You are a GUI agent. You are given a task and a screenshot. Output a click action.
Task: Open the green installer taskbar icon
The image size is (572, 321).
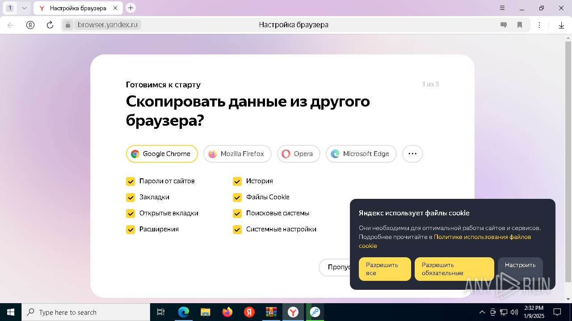[315, 312]
